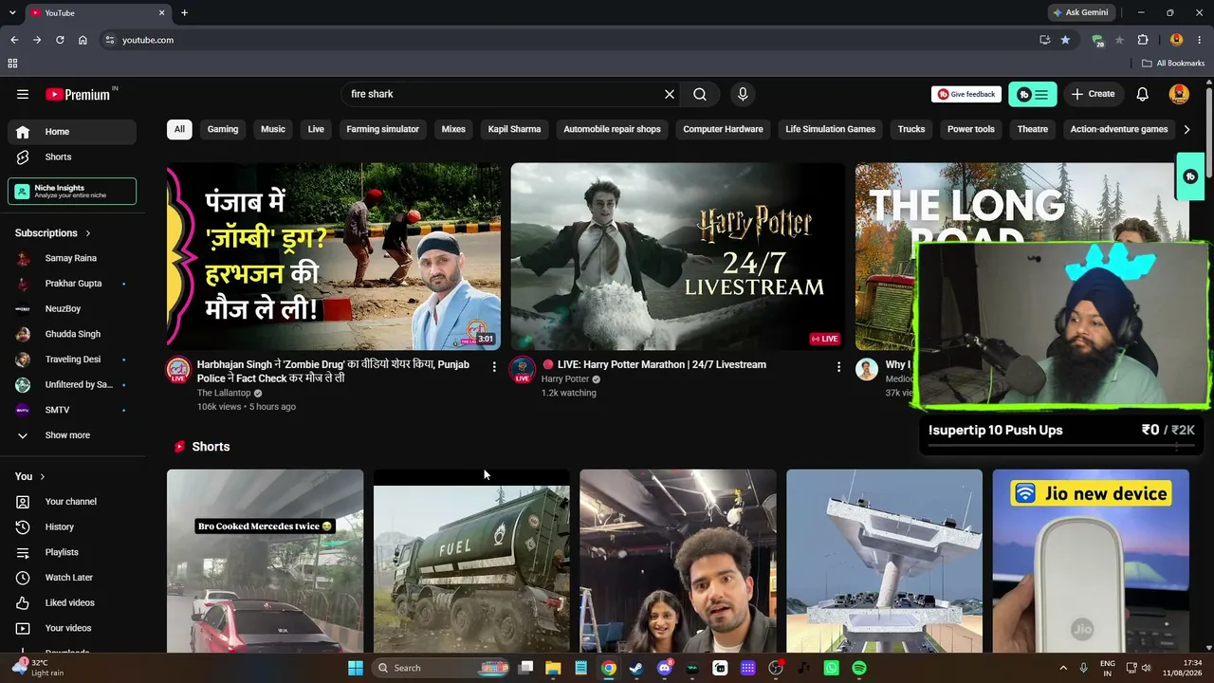The image size is (1214, 683).
Task: Open the FUEL tanker truck short
Action: (x=471, y=561)
